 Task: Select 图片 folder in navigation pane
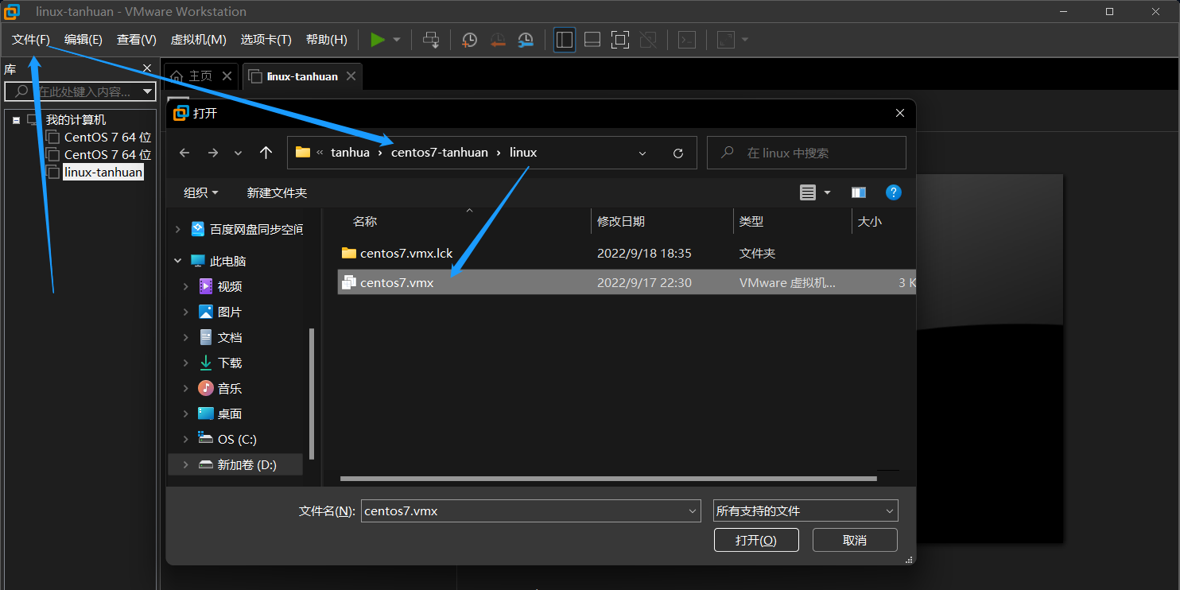tap(230, 312)
